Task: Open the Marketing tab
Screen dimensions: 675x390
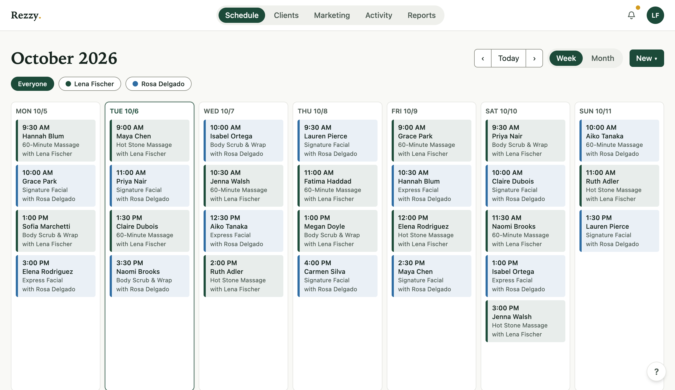Action: click(332, 15)
